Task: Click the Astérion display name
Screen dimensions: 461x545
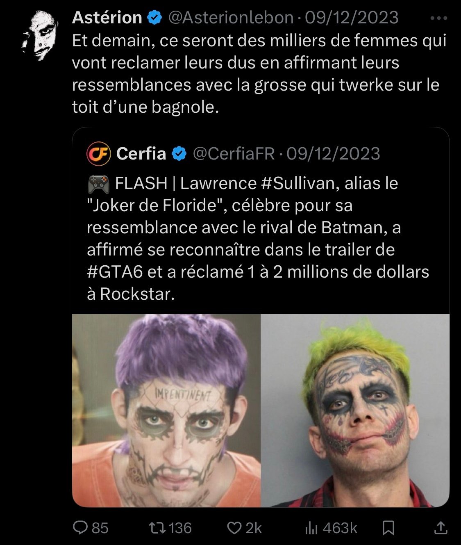Action: (x=107, y=18)
